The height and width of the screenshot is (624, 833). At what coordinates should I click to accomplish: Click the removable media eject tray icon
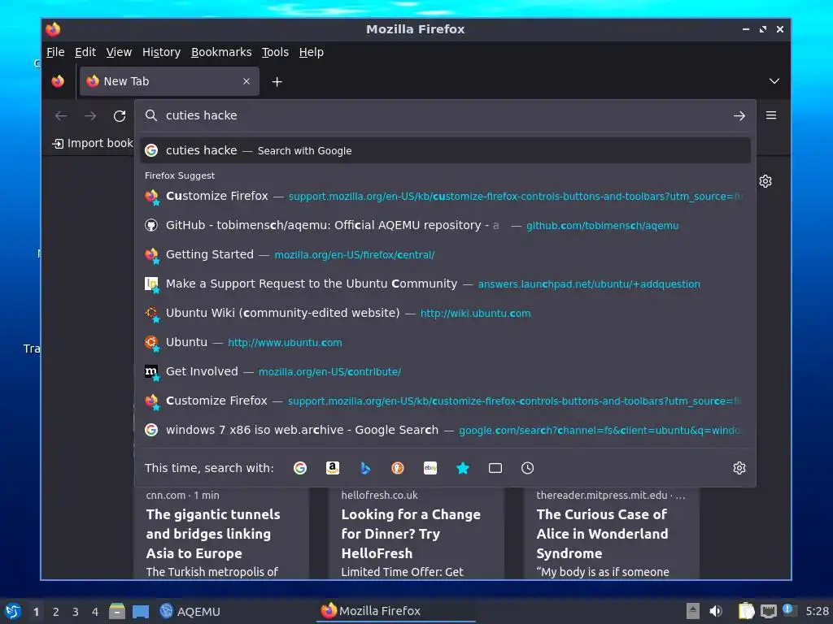click(692, 611)
